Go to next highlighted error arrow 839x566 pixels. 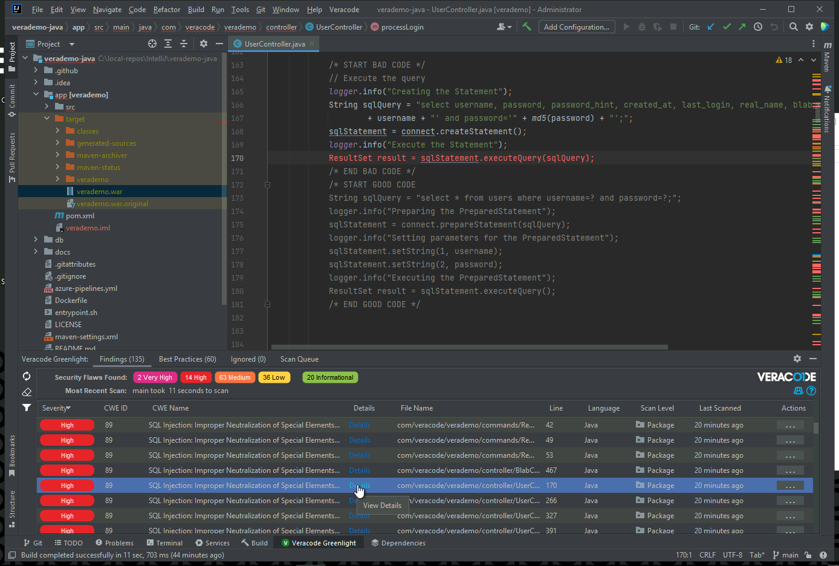click(x=814, y=60)
